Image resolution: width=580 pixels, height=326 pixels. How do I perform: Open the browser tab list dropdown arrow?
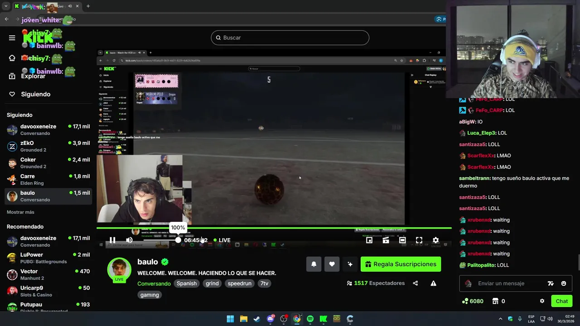point(6,6)
